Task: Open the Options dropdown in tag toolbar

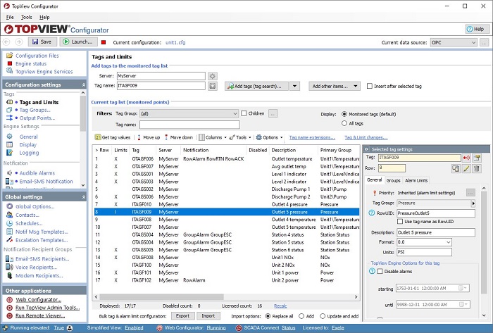Action: pyautogui.click(x=270, y=137)
